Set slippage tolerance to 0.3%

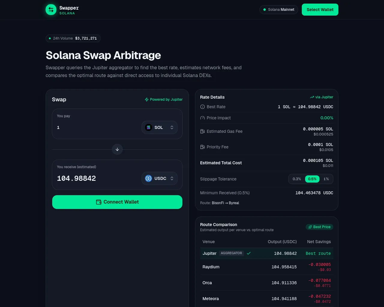[297, 179]
